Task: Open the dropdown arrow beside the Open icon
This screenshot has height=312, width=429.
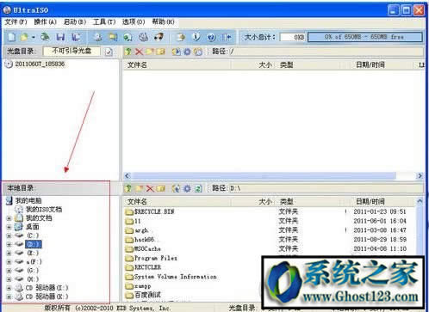Action: 34,37
